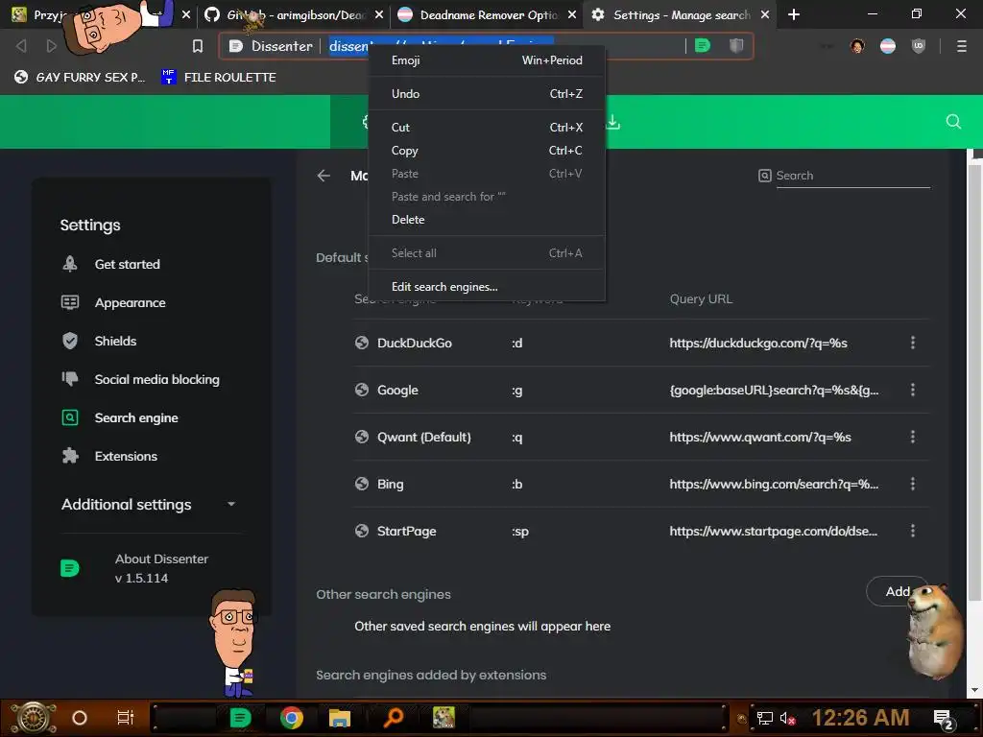Select Undo in the context menu
This screenshot has height=737, width=983.
pyautogui.click(x=487, y=93)
